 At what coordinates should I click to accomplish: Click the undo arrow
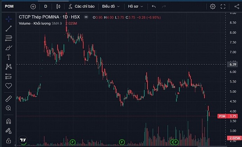154,6
